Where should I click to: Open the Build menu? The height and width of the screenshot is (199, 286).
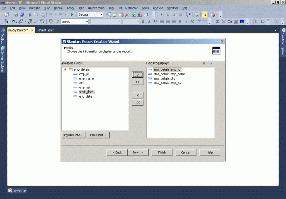[x=47, y=8]
